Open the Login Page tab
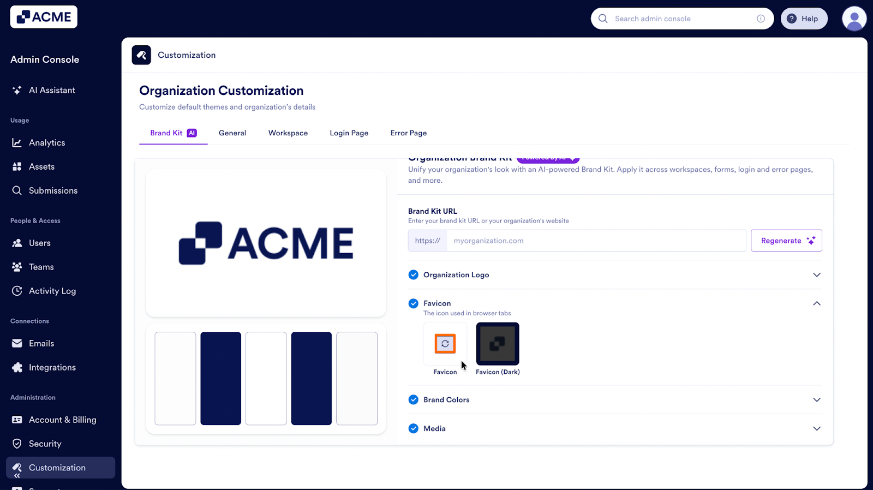The width and height of the screenshot is (873, 490). 349,133
